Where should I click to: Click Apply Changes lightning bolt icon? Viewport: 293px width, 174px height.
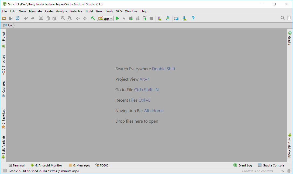click(124, 18)
